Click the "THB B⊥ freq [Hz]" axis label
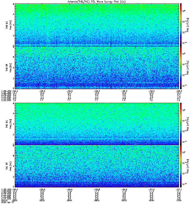 9,25
